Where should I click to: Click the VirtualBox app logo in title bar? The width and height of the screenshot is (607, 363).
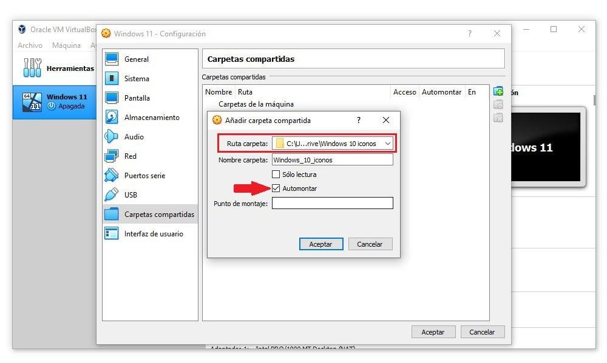pos(22,29)
